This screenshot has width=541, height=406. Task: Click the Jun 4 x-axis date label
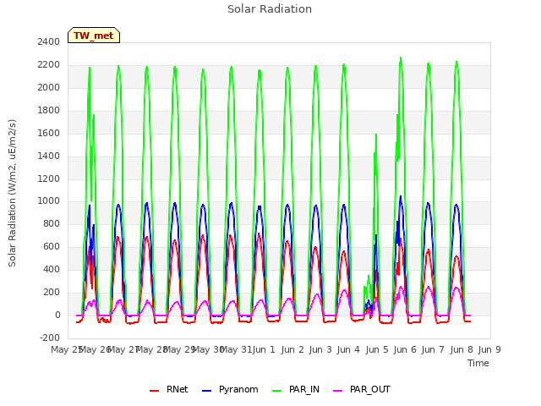[348, 349]
